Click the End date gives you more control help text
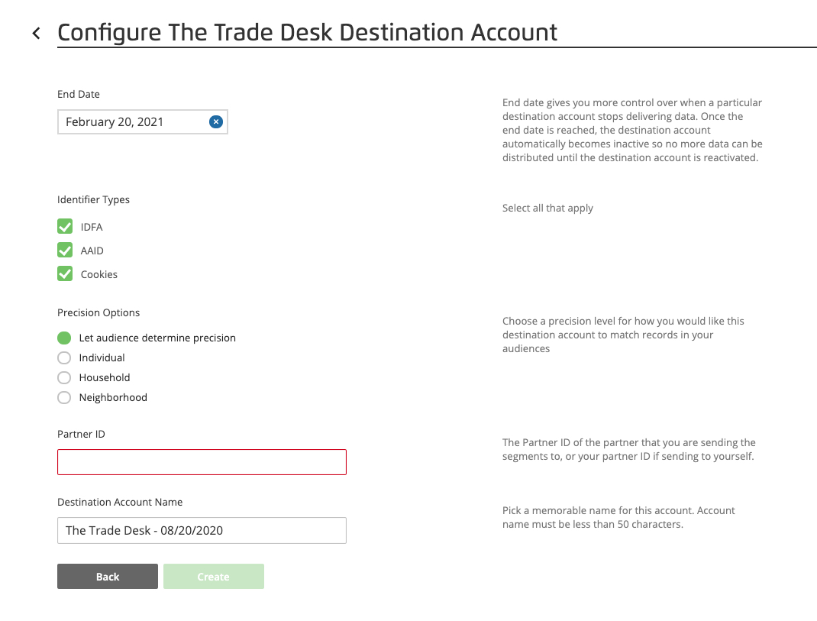The image size is (817, 621). click(632, 130)
